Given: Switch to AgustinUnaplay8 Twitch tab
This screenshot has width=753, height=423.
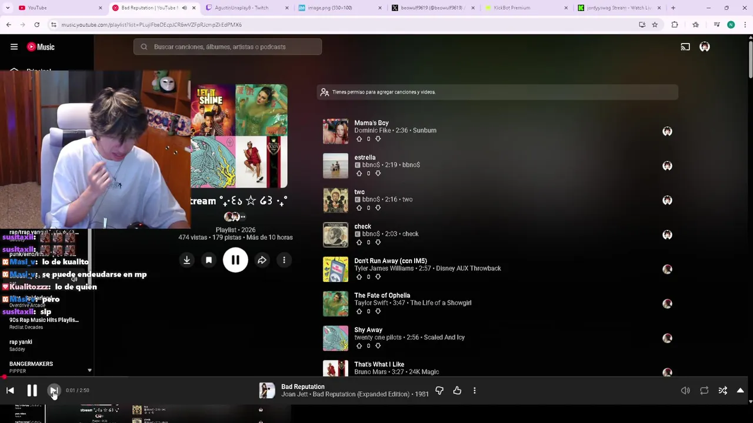Looking at the screenshot, I should (247, 8).
